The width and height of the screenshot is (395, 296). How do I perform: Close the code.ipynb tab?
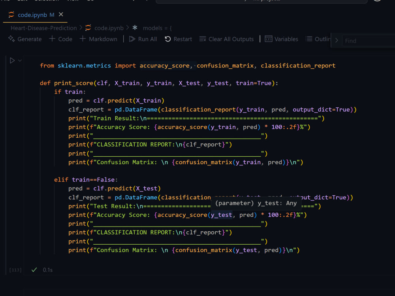[x=61, y=15]
